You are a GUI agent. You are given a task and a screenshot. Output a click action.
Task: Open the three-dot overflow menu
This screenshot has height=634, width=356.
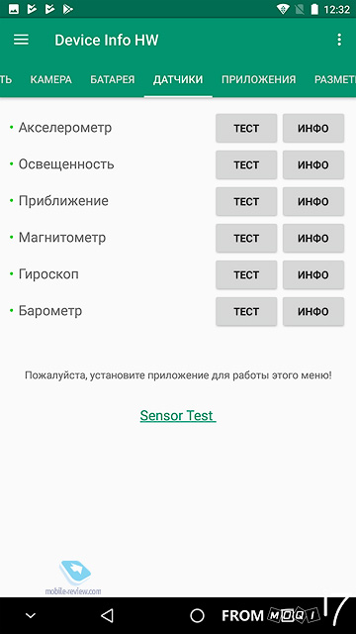[x=339, y=40]
